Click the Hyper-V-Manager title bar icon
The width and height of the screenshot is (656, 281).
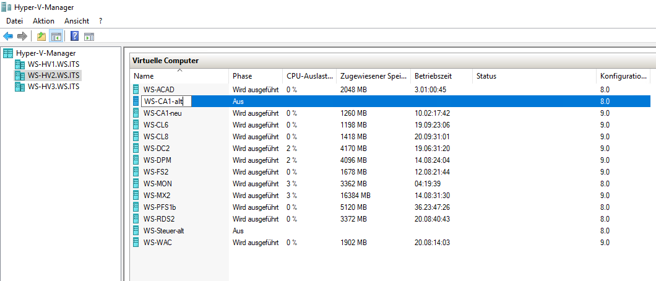click(6, 7)
